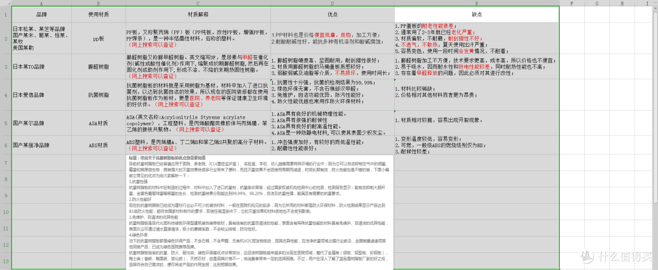Click advantages cell about 脲醛树脂硬度高
The height and width of the screenshot is (270, 658).
pos(333,67)
